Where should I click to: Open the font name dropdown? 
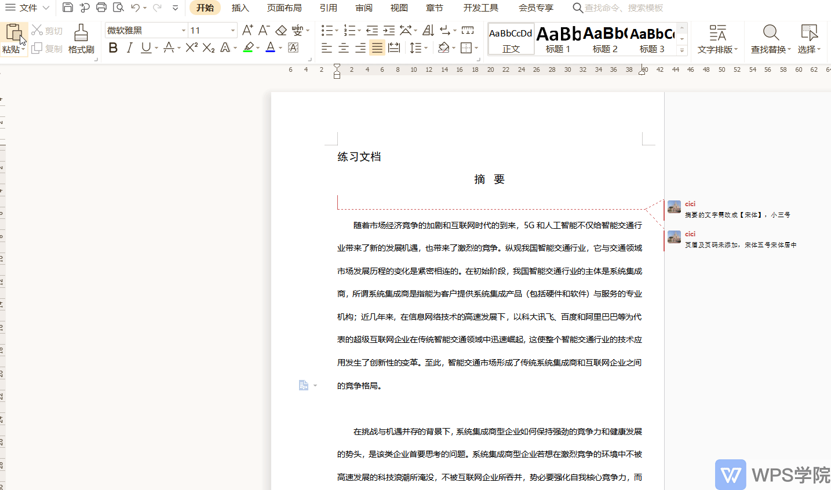(x=183, y=30)
